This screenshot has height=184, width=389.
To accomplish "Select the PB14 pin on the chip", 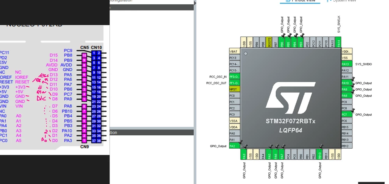I will 347,133.
